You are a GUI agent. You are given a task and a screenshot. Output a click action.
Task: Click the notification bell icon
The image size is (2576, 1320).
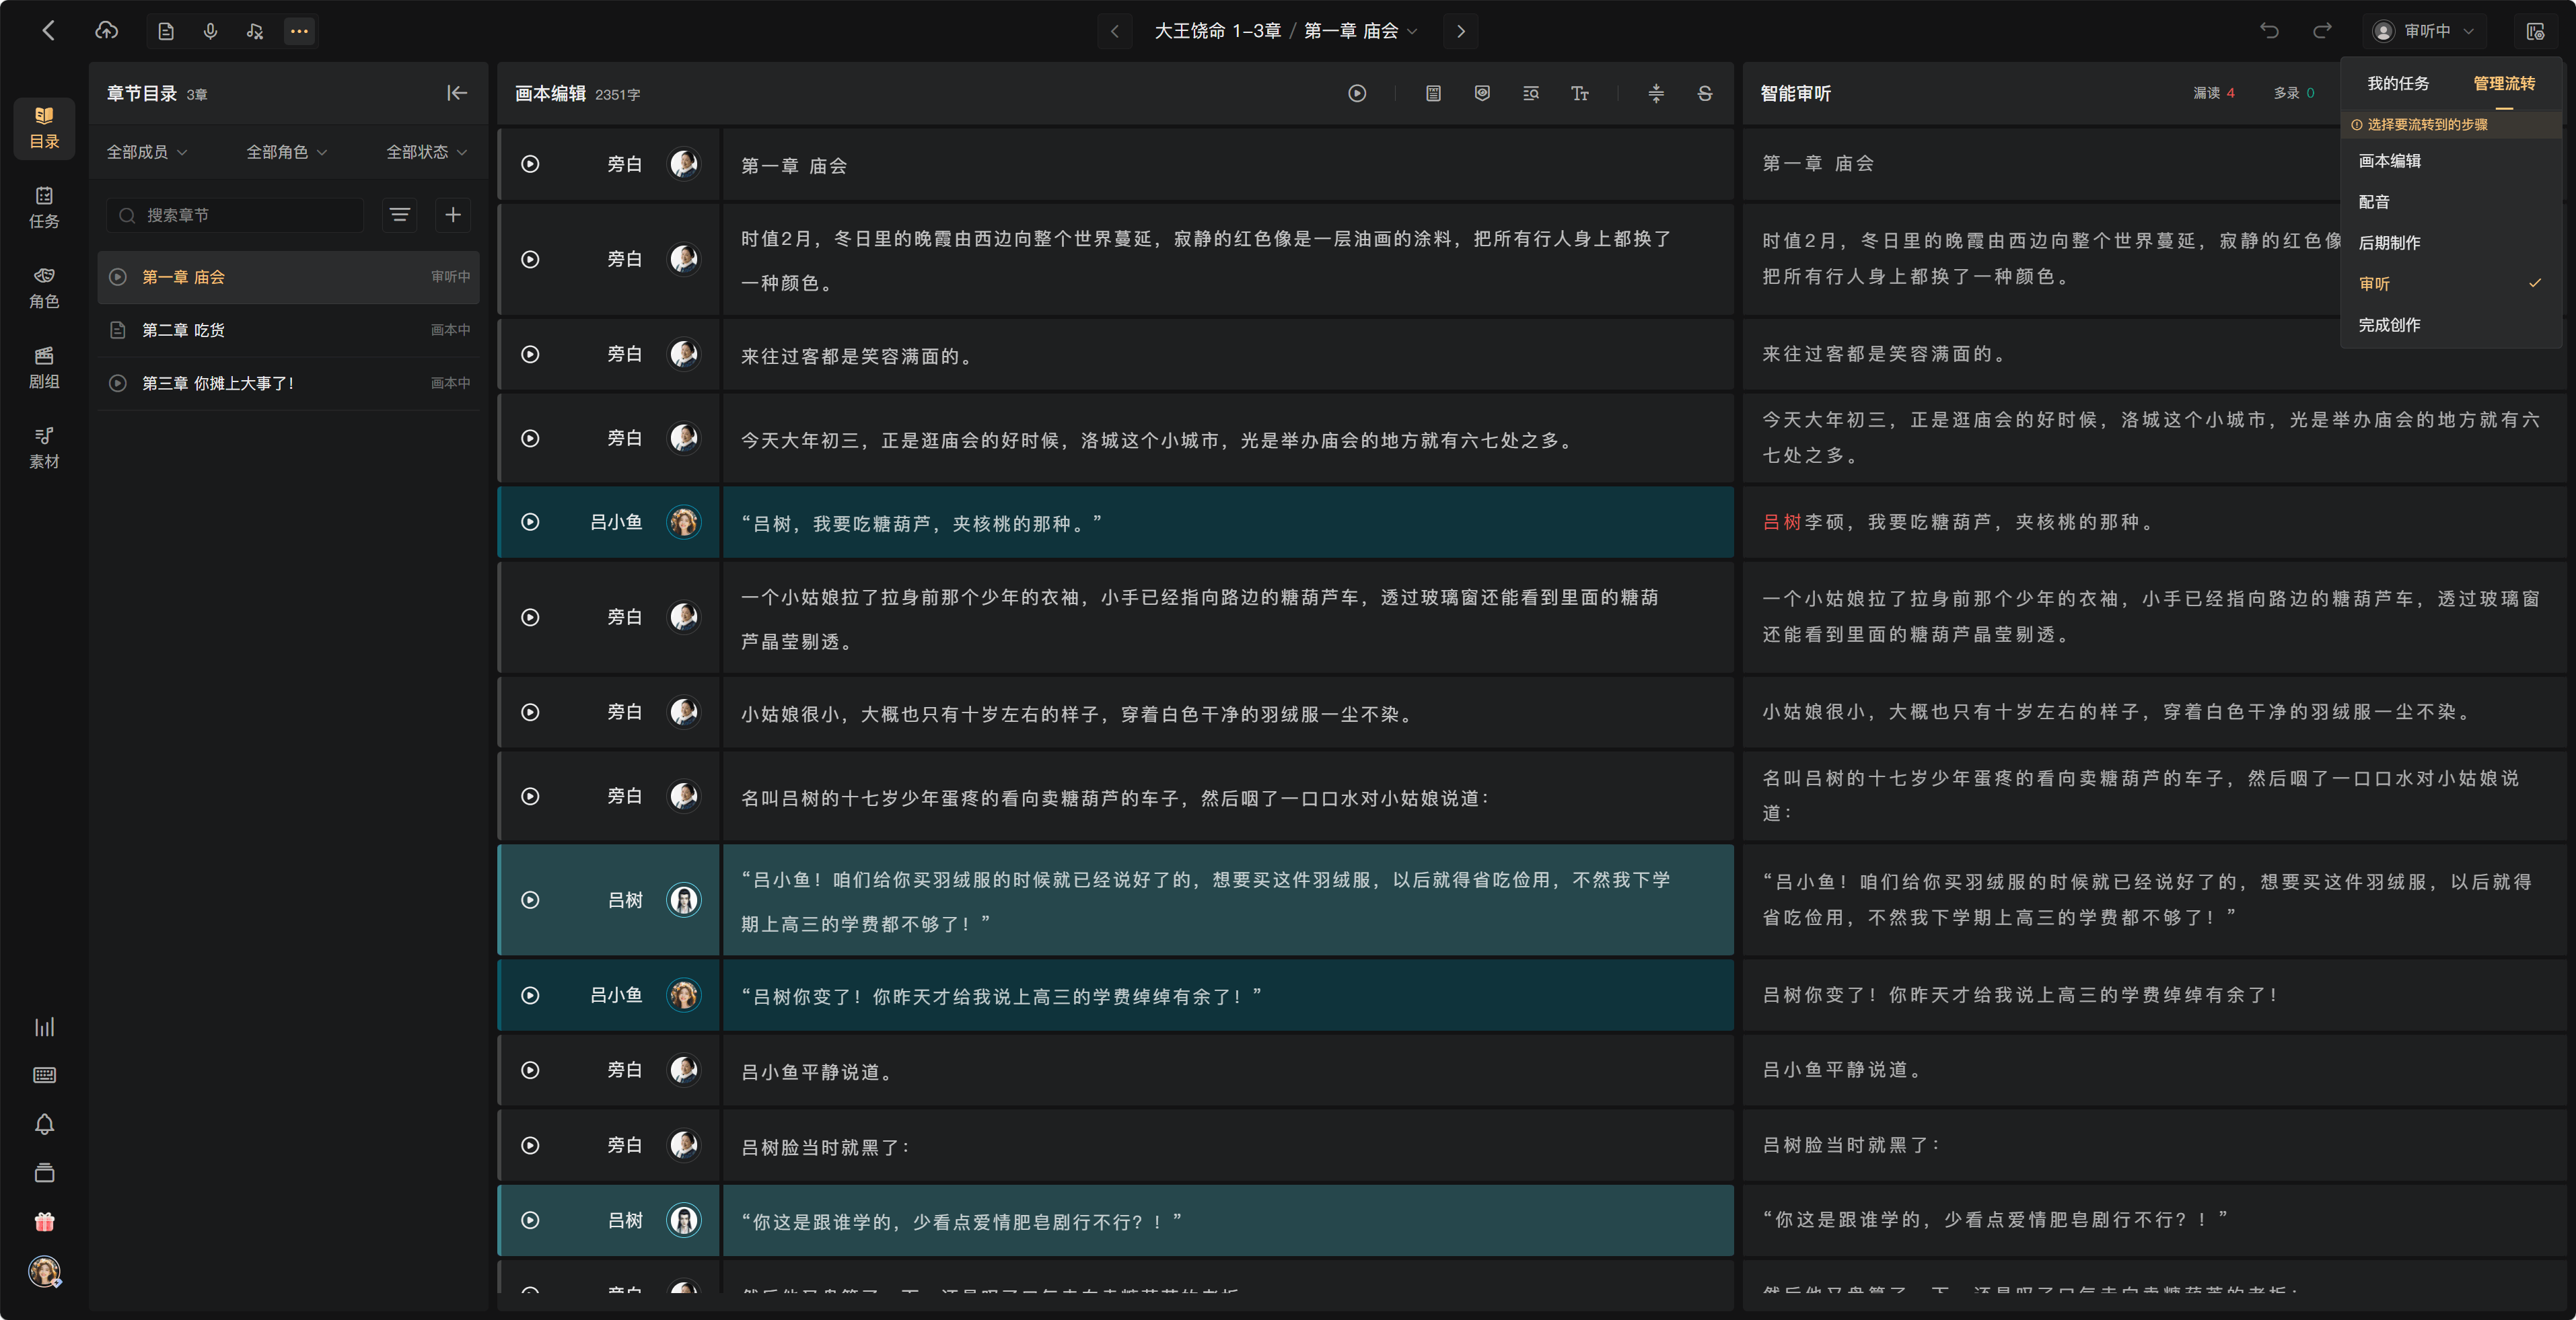coord(44,1124)
